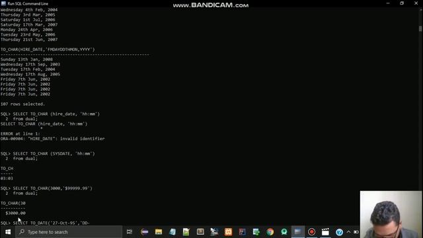
Task: Open the Bandicam recorder taskbar icon
Action: click(311, 232)
